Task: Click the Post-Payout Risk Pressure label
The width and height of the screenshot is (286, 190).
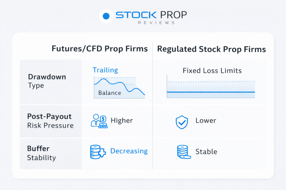Action: point(50,121)
